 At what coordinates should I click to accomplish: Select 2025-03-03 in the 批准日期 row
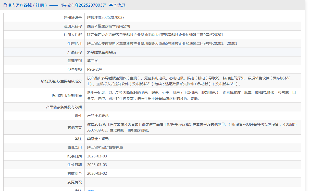pyautogui.click(x=97, y=156)
